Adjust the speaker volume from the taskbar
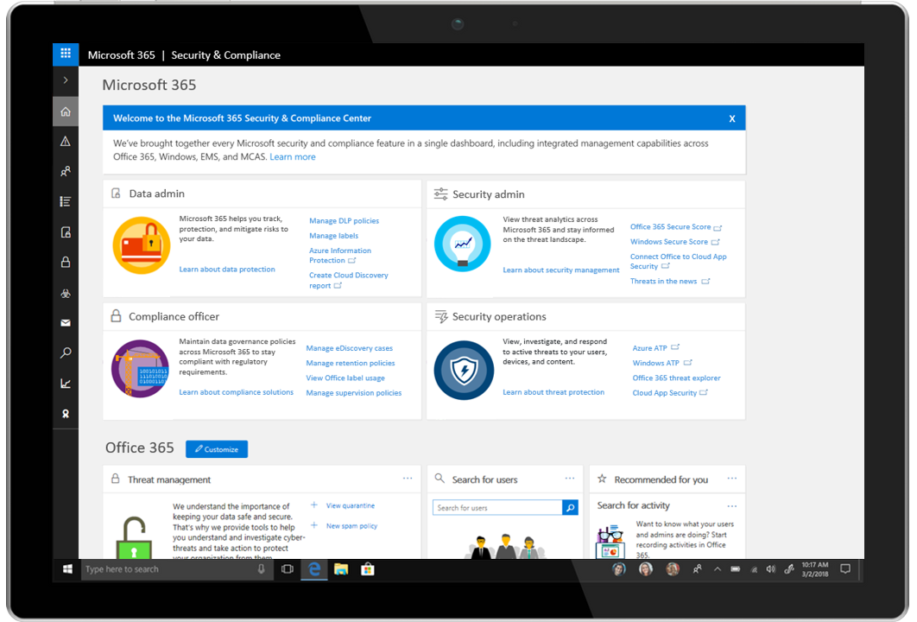 point(770,569)
